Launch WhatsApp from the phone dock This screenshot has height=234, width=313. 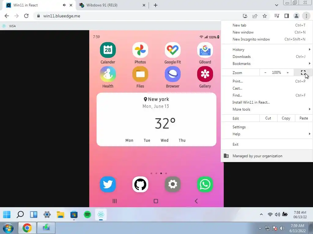tap(205, 184)
